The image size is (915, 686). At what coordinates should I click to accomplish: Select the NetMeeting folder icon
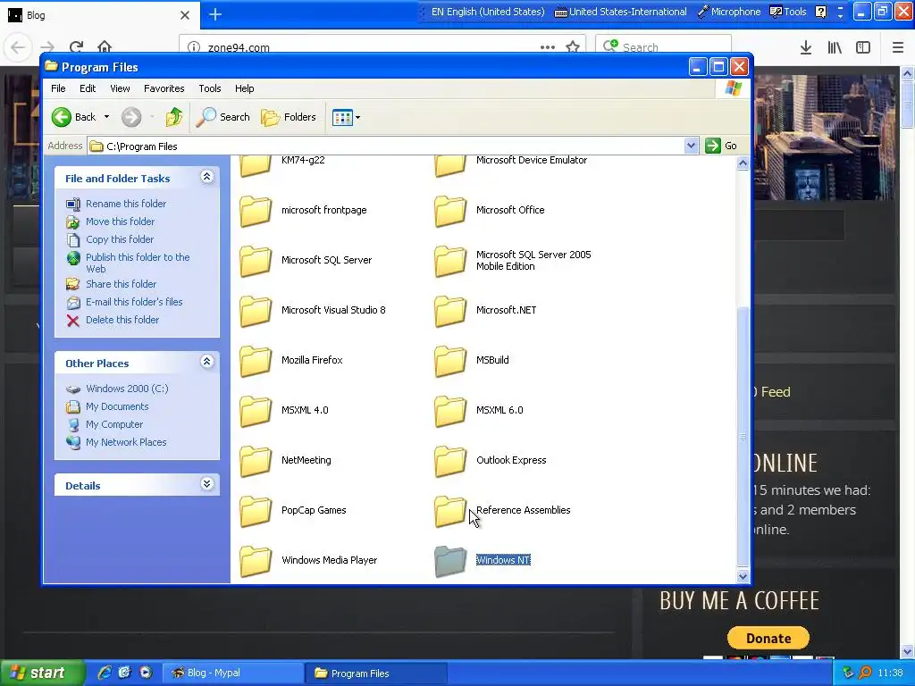click(256, 461)
